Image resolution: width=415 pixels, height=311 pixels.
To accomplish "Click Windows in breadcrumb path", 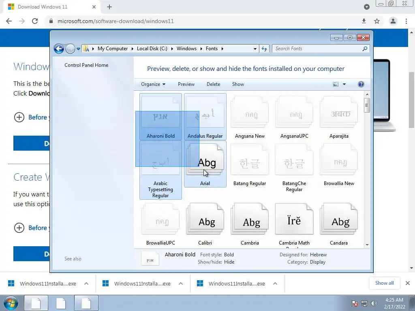I will tap(186, 49).
